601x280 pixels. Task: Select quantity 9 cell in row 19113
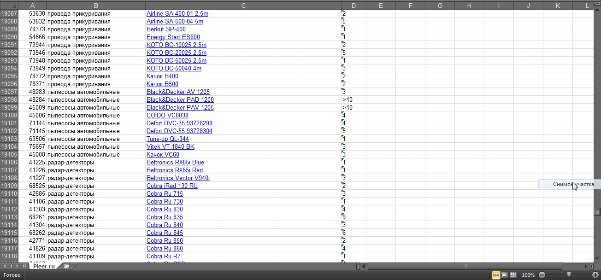(x=354, y=217)
